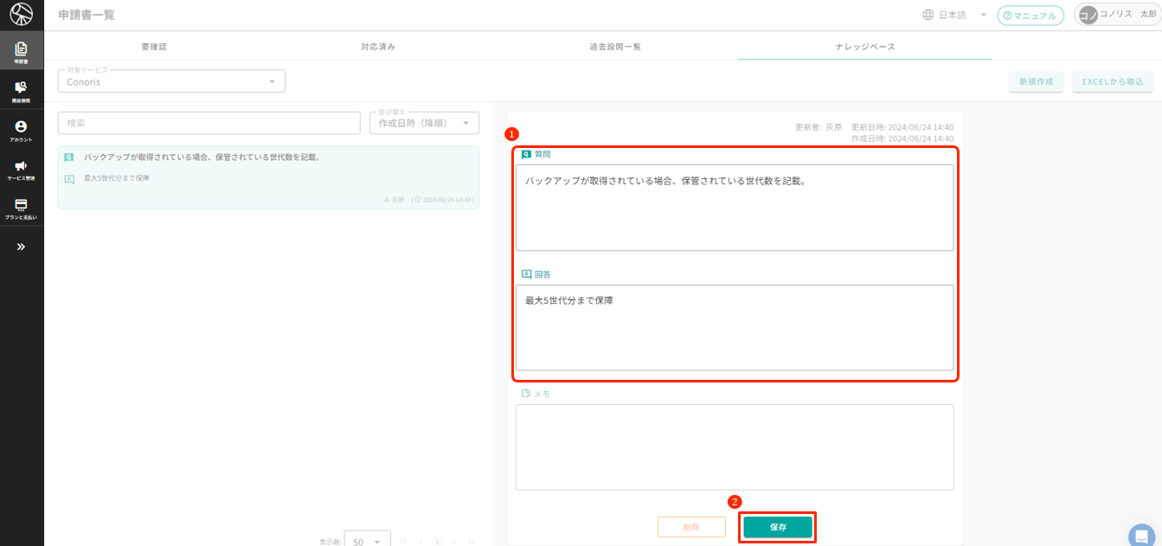1162x546 pixels.
Task: Click the 保存 save button
Action: [777, 526]
